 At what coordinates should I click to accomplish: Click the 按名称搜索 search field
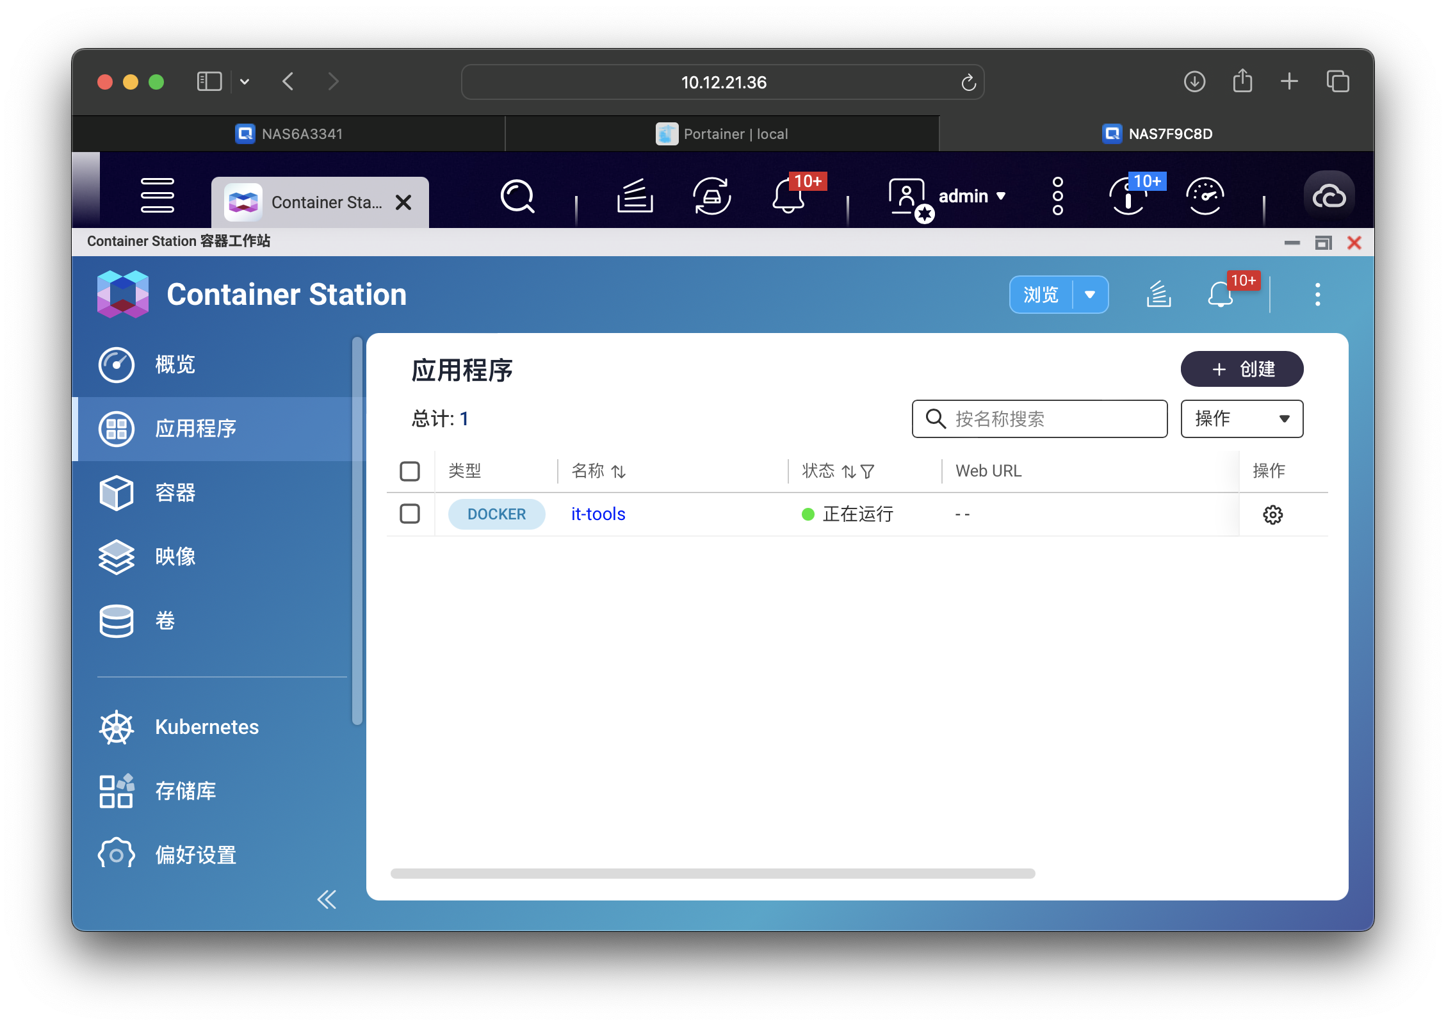(1039, 419)
